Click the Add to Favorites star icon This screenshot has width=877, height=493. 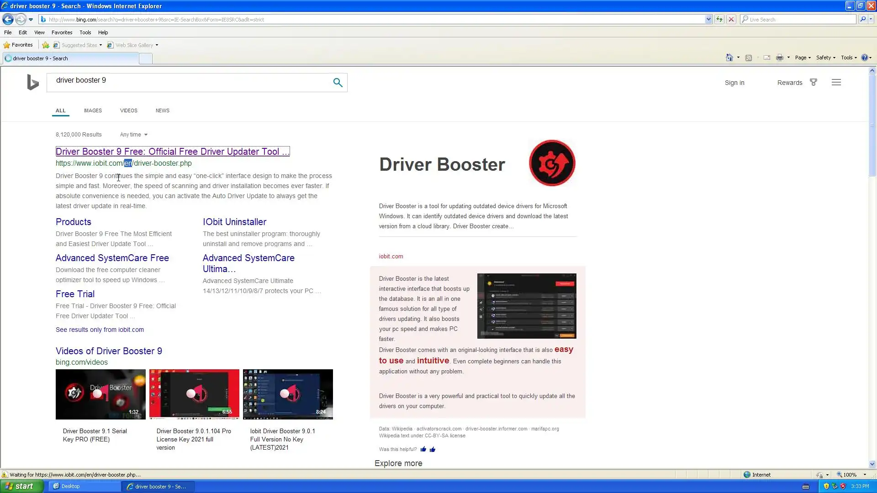click(46, 45)
